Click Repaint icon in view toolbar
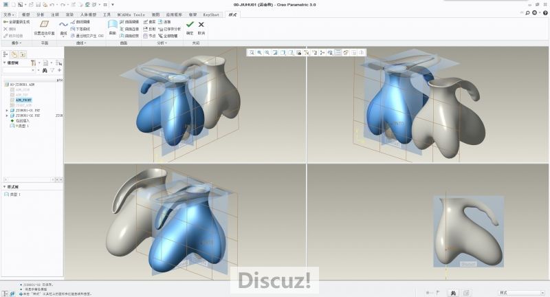 click(275, 53)
